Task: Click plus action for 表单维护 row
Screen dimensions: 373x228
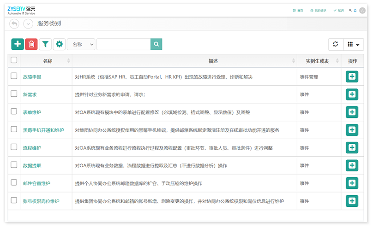Action: [352, 112]
